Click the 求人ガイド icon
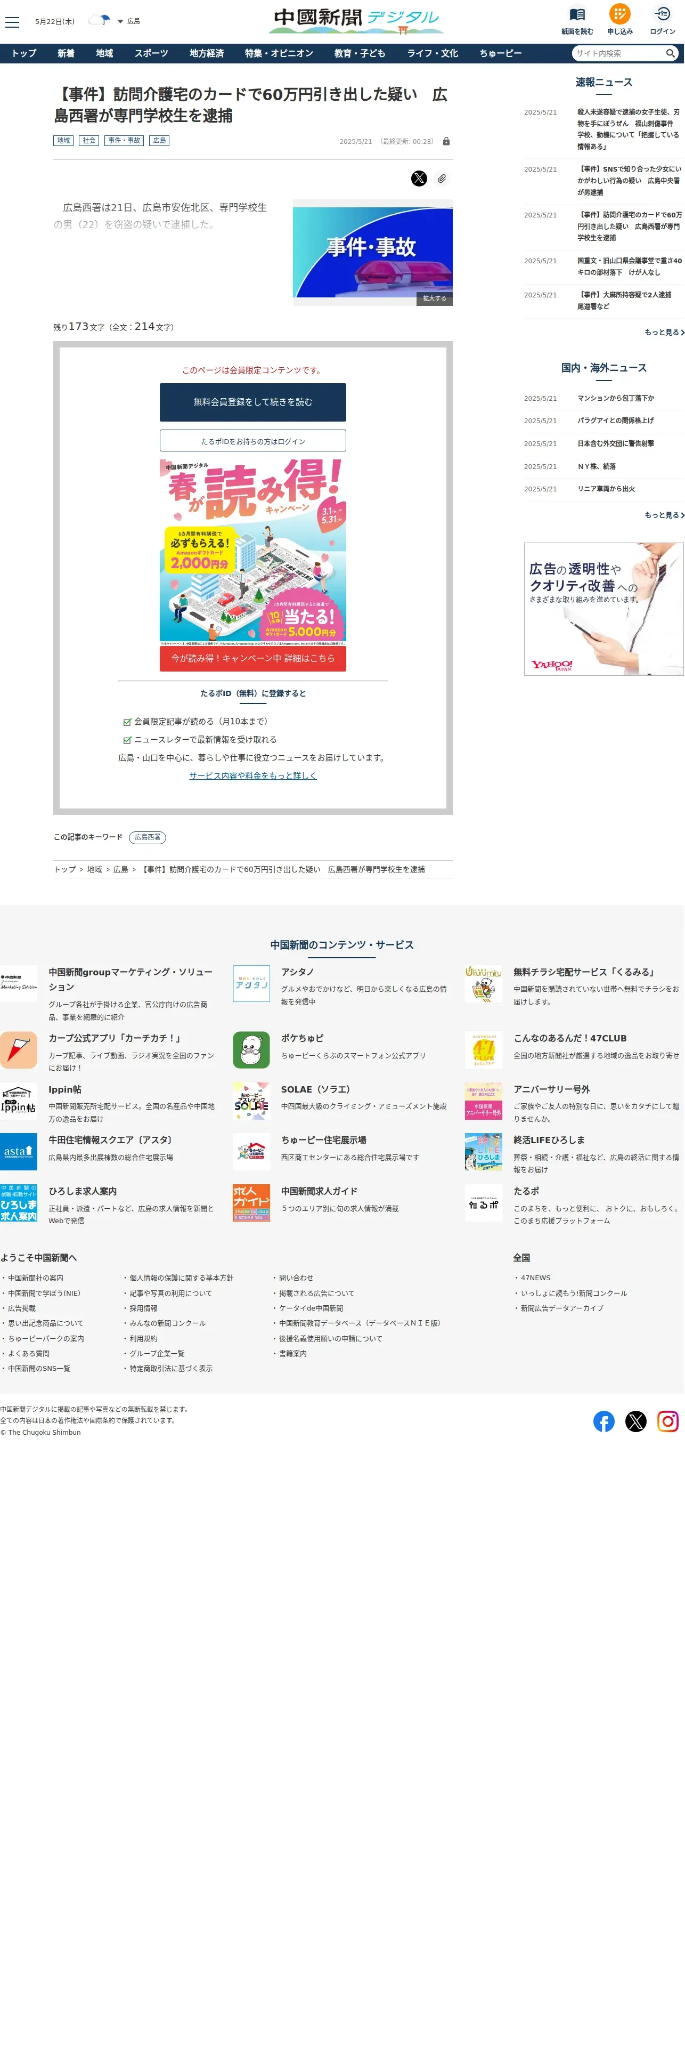Image resolution: width=685 pixels, height=2053 pixels. [x=251, y=1203]
